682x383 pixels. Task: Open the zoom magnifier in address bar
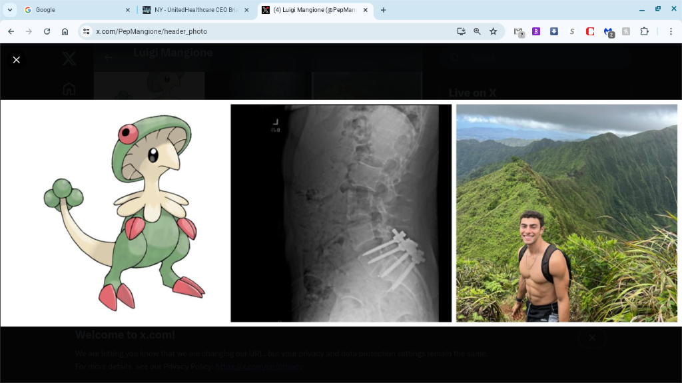click(477, 31)
